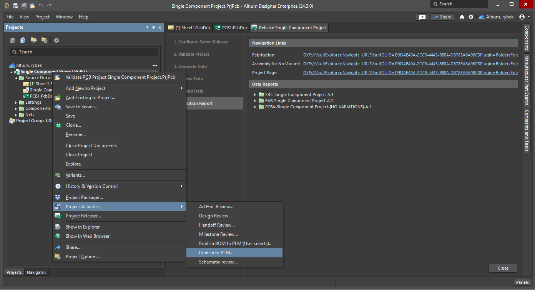Switch to the PCB1.PcbDoc tab
The image size is (535, 290).
(x=231, y=28)
